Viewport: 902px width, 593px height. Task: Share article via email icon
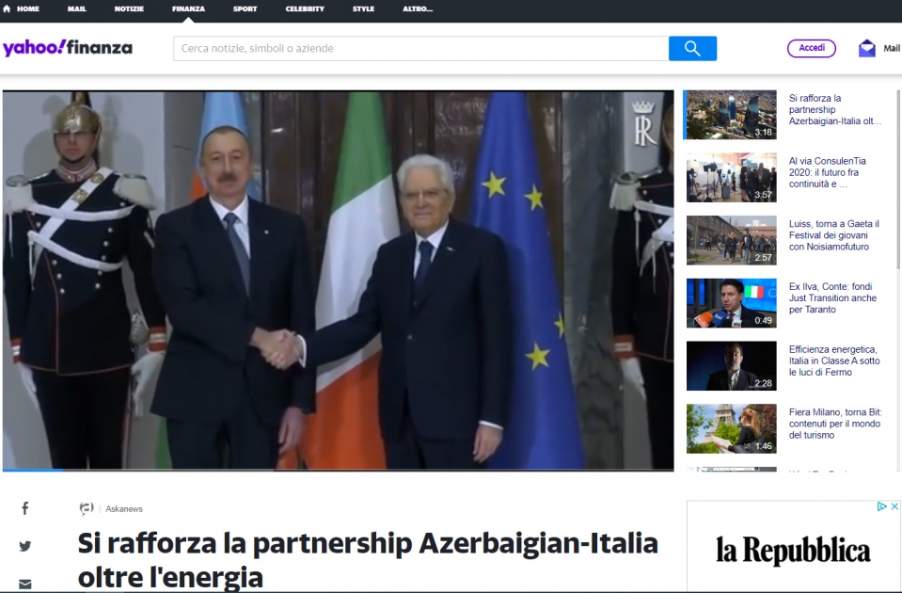pos(25,584)
